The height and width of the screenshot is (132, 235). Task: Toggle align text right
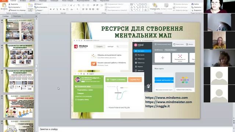90,9
